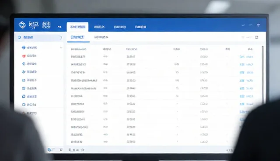Click the cube logo in the blue header
The height and width of the screenshot is (161, 280).
click(22, 25)
